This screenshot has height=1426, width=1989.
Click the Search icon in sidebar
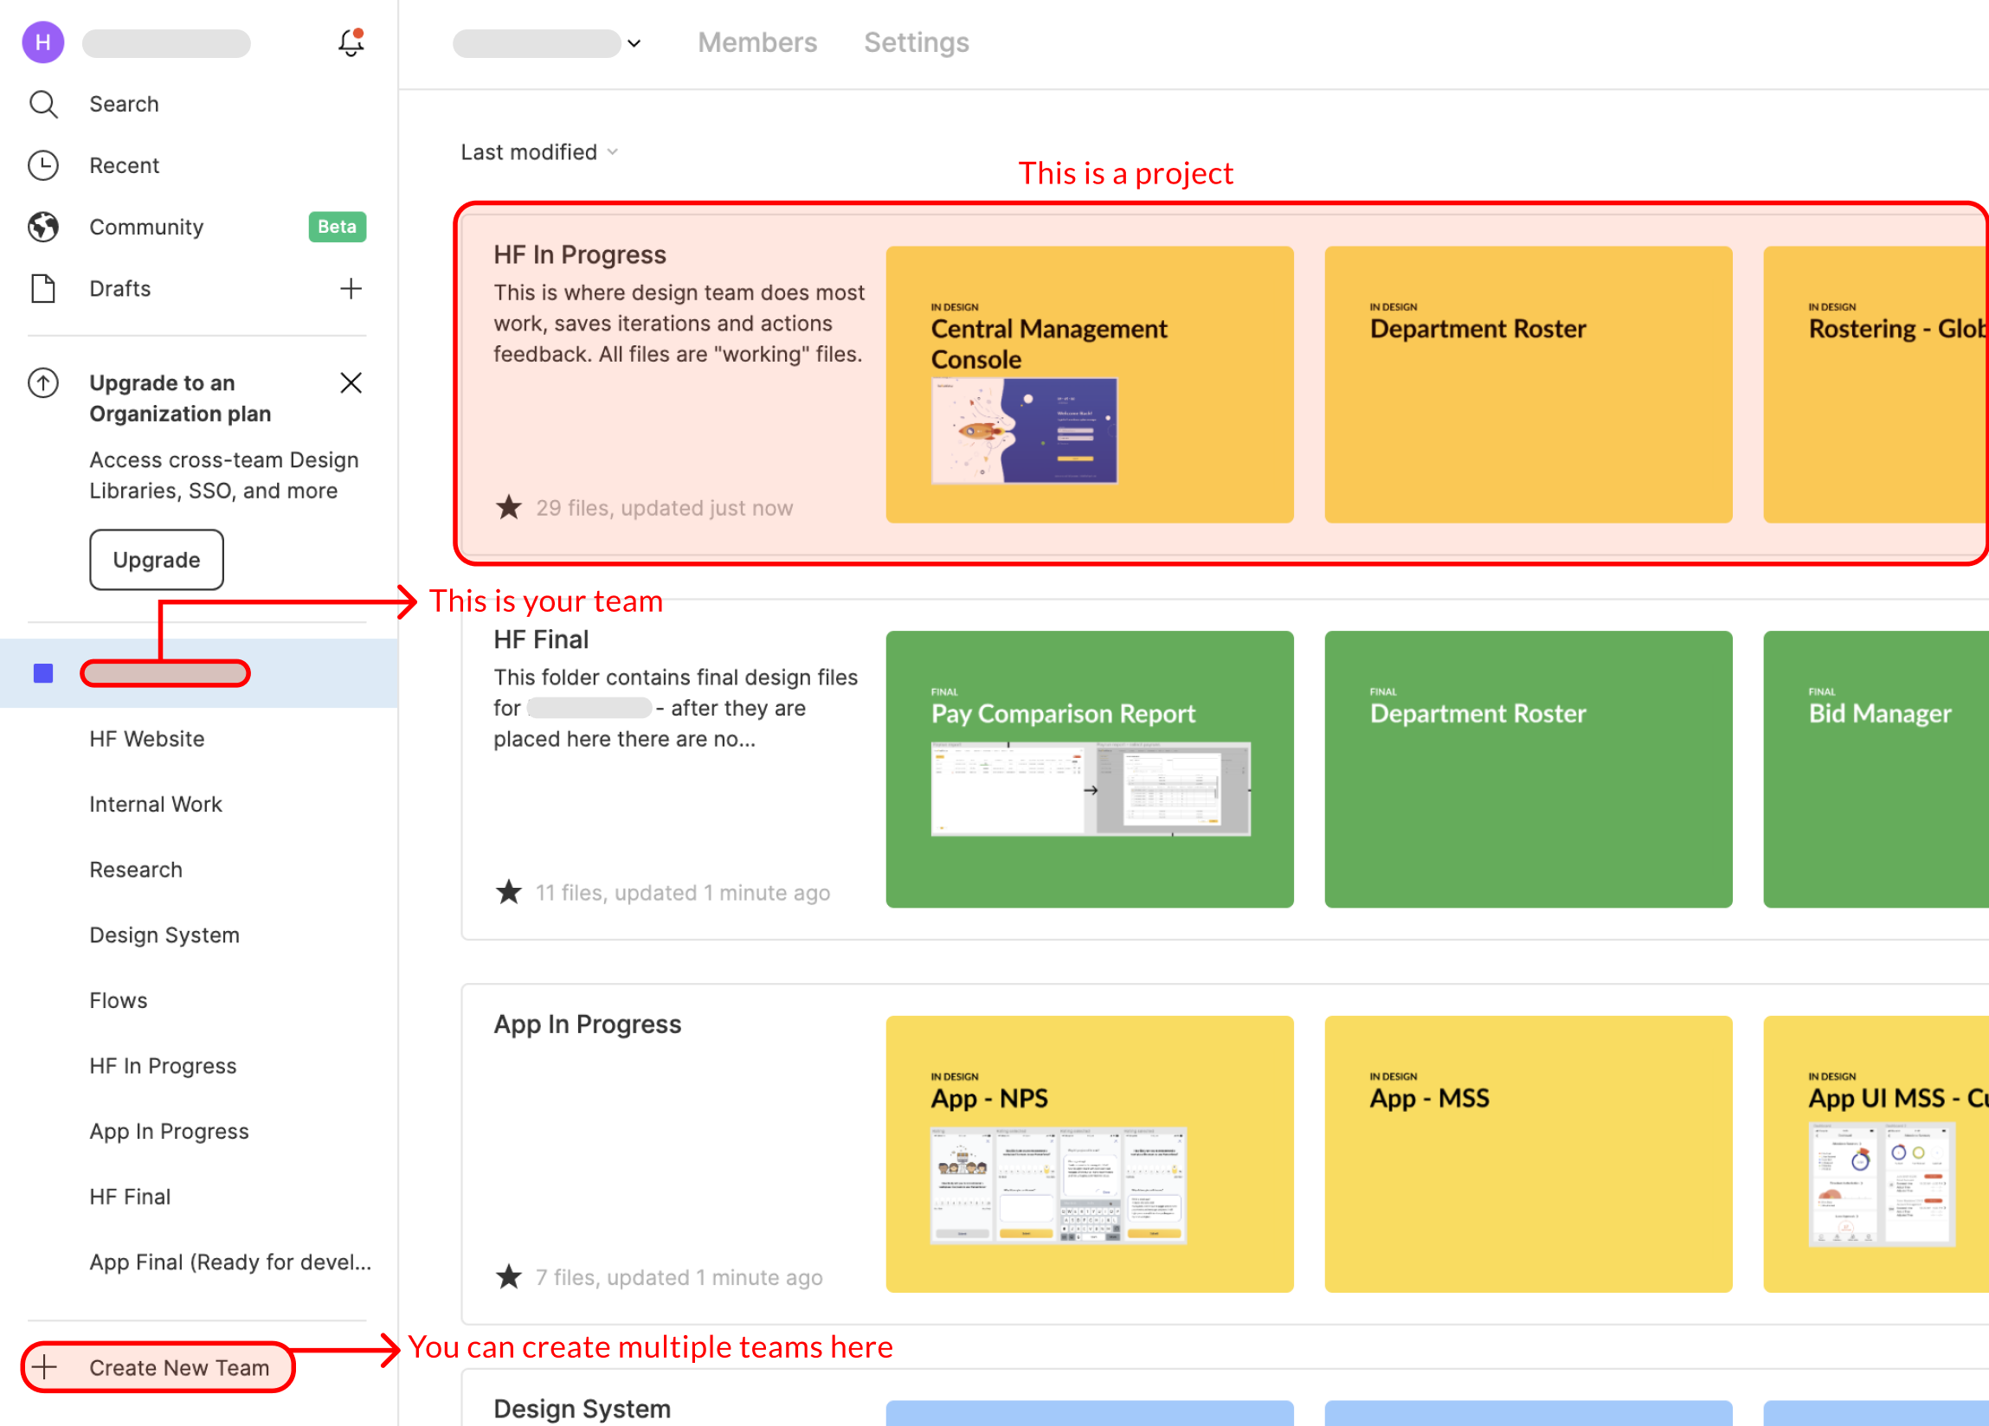[x=43, y=103]
